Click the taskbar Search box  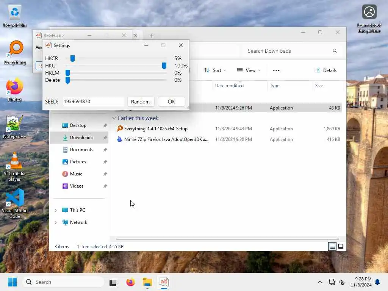click(x=63, y=282)
